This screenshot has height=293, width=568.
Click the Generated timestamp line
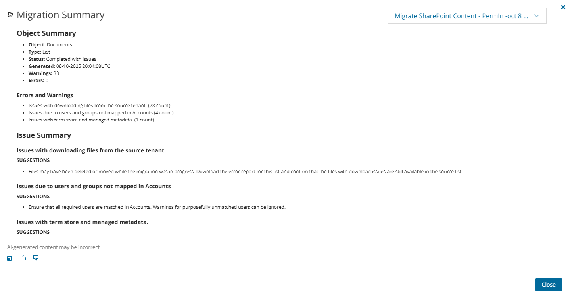69,66
